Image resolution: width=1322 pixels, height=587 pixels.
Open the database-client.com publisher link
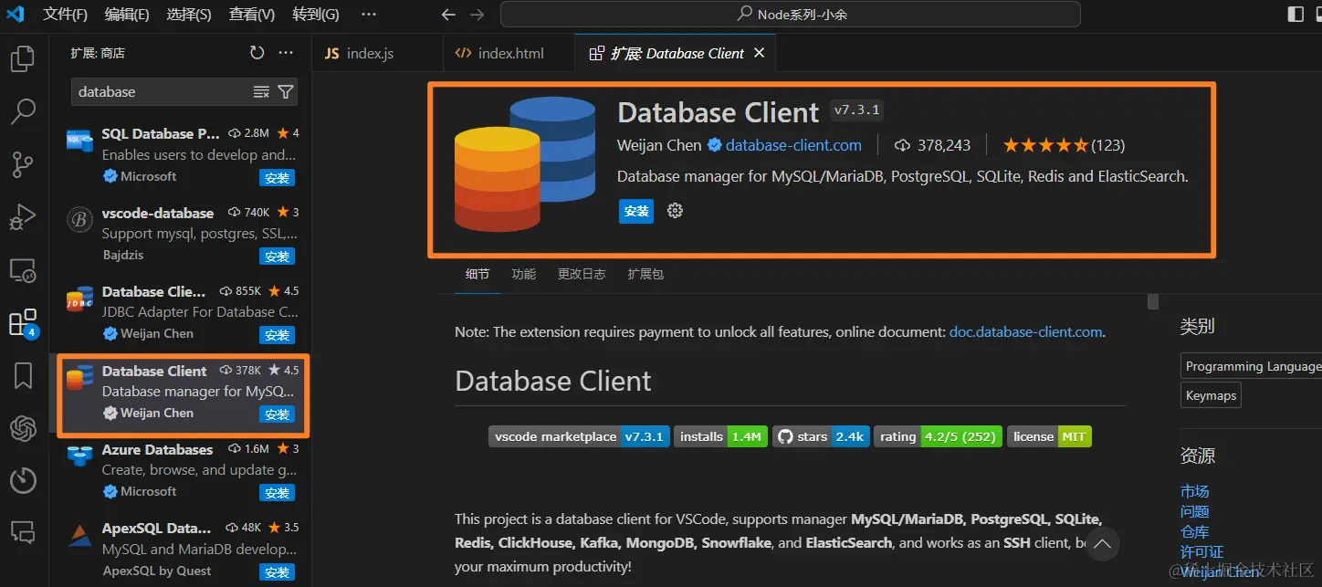coord(793,145)
